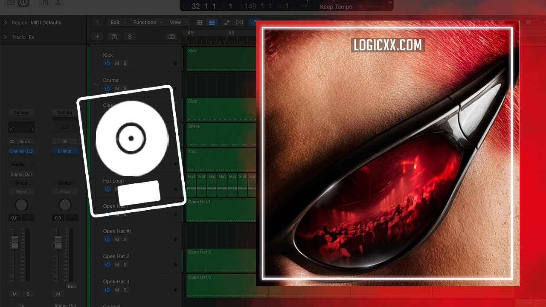Click the scissors Editors icon
Image resolution: width=546 pixels, height=307 pixels.
point(58,3)
